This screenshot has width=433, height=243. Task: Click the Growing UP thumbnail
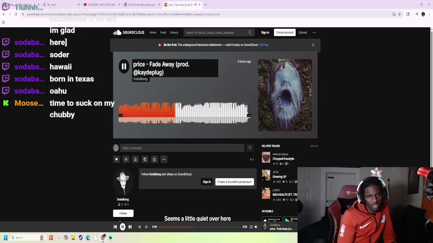(x=266, y=175)
